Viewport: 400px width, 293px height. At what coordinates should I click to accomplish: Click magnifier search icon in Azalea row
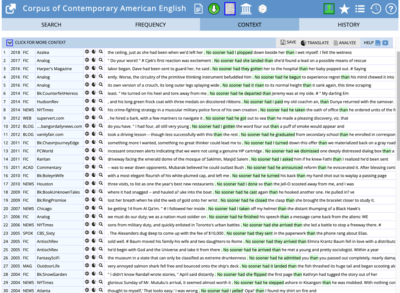click(101, 52)
